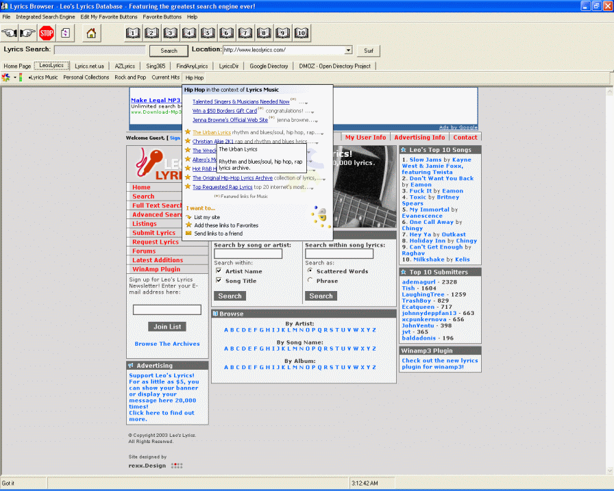Click the Join List button
Screen dimensions: 614x491
(167, 327)
